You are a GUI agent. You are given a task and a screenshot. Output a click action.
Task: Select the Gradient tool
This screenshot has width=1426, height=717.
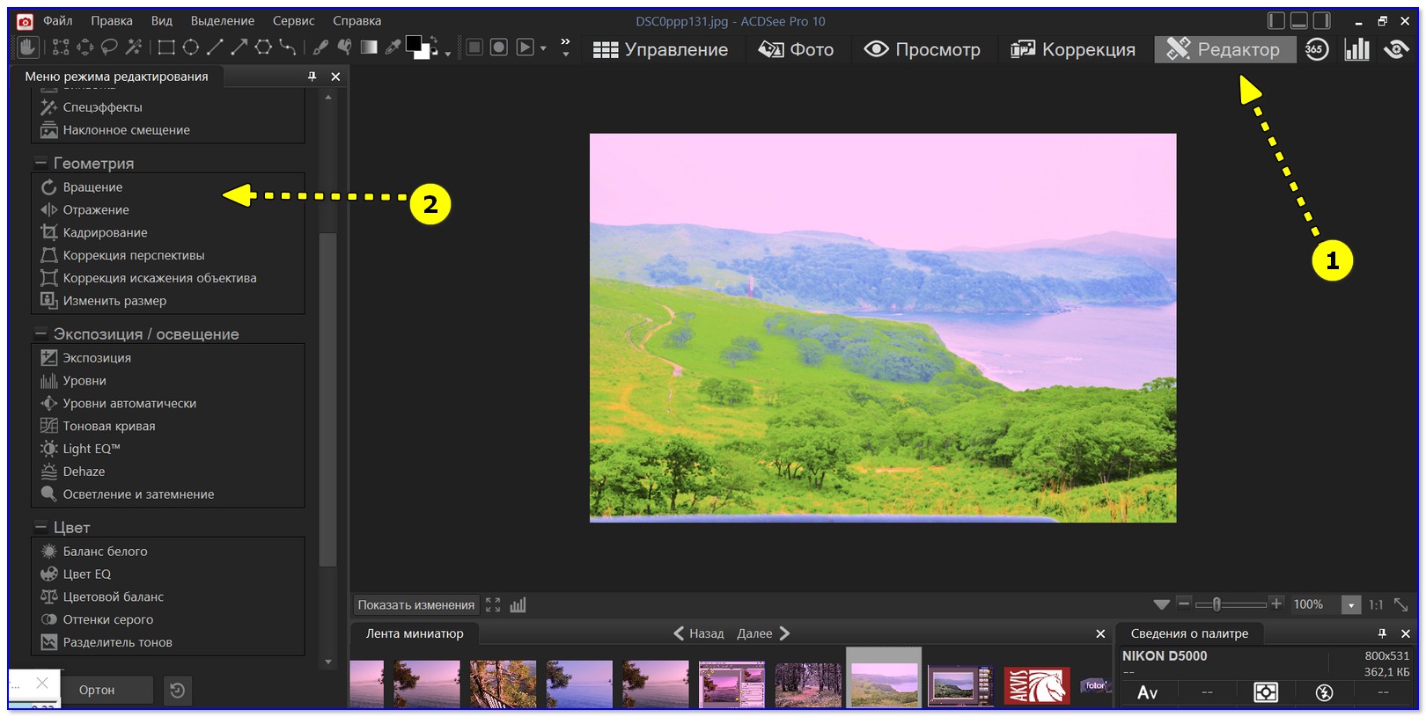369,48
